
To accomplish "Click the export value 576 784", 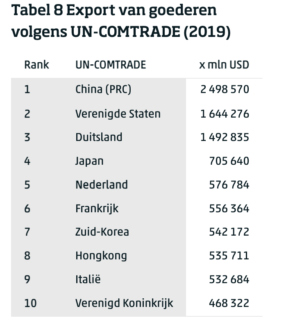I will pyautogui.click(x=229, y=184).
